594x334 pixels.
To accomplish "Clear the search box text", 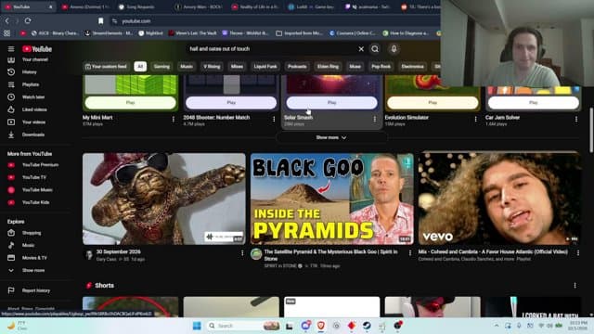I will pyautogui.click(x=361, y=49).
